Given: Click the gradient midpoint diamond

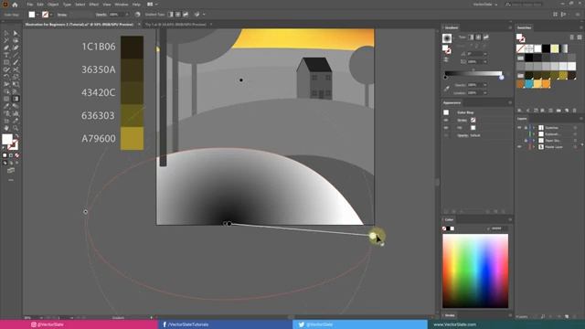Looking at the screenshot, I should 473,69.
